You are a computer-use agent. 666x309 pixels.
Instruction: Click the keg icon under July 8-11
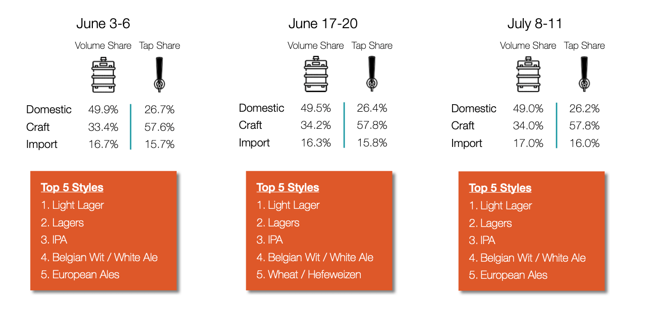pyautogui.click(x=528, y=74)
